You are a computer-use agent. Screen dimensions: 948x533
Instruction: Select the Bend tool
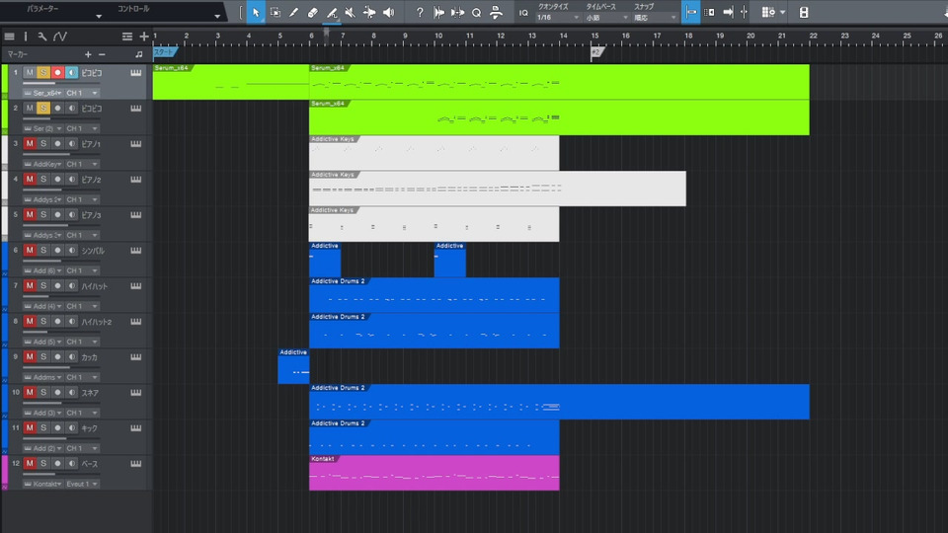368,12
